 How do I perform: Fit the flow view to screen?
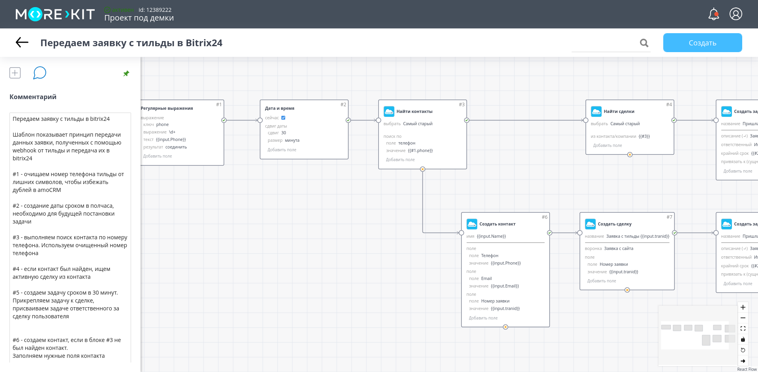(743, 329)
